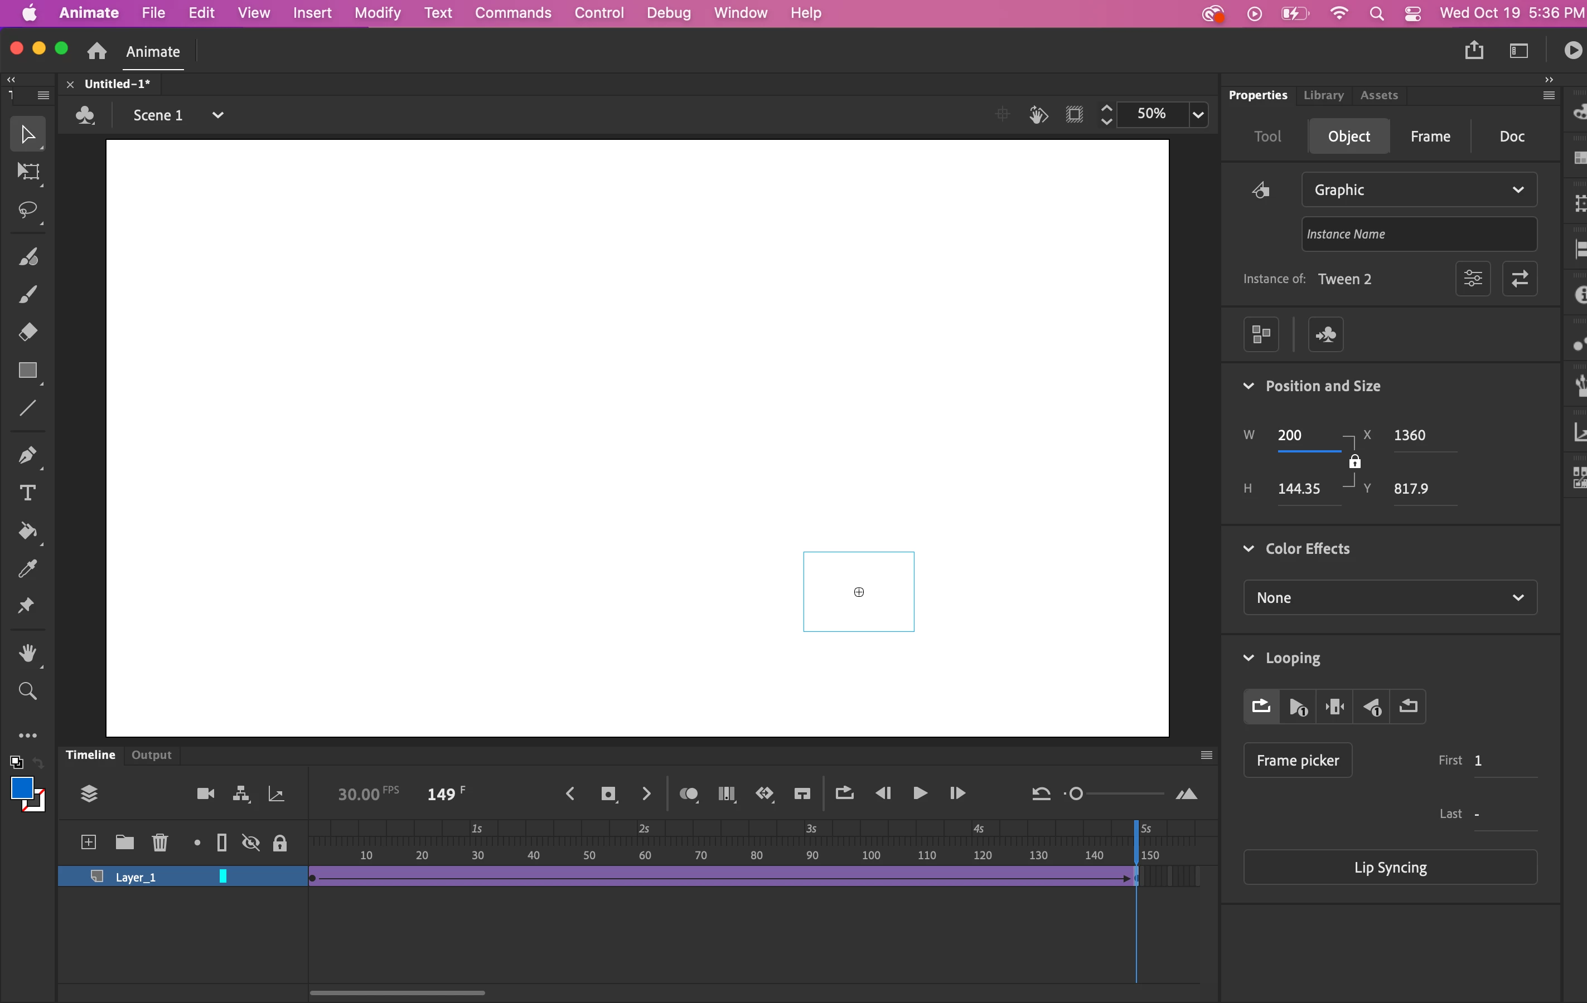Open Color Effects None dropdown

click(1390, 597)
